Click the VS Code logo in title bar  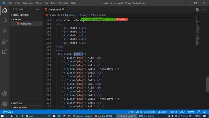(x=4, y=3)
